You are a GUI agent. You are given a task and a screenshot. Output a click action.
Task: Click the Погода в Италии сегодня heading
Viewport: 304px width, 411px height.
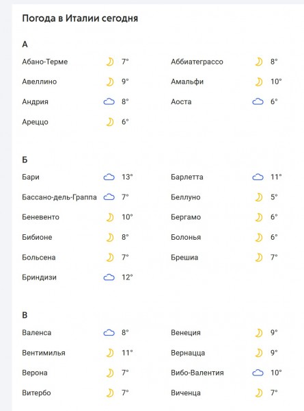coord(80,18)
